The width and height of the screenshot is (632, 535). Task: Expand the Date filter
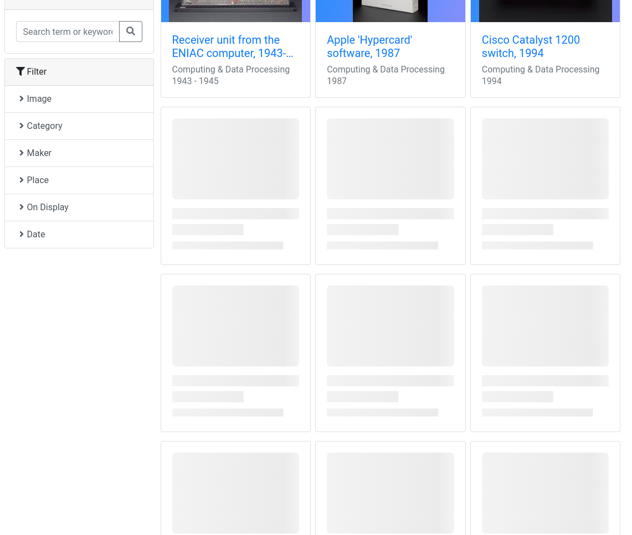click(79, 234)
